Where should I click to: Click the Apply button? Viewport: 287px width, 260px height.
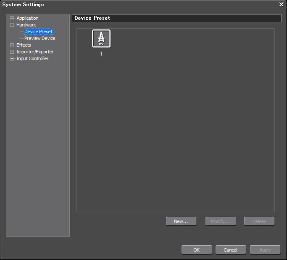[x=265, y=250]
